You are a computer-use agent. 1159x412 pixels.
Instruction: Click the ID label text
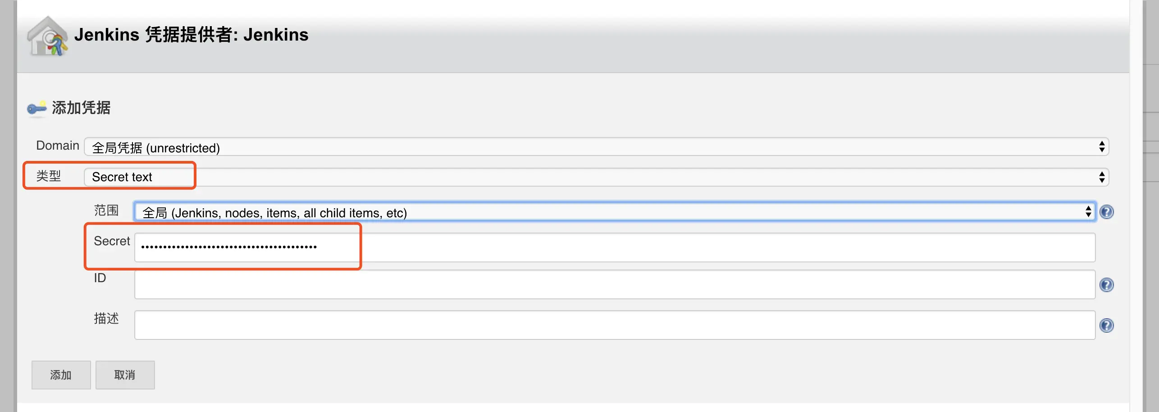pyautogui.click(x=100, y=278)
